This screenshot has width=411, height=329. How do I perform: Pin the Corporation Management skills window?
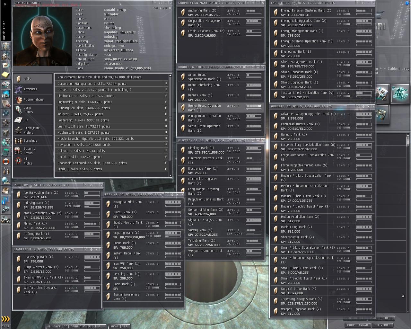coord(253,3)
